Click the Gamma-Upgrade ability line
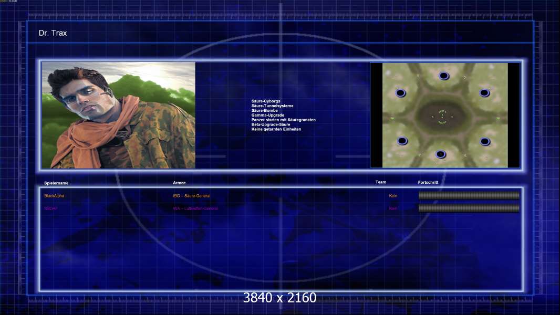The height and width of the screenshot is (315, 560). (x=268, y=115)
